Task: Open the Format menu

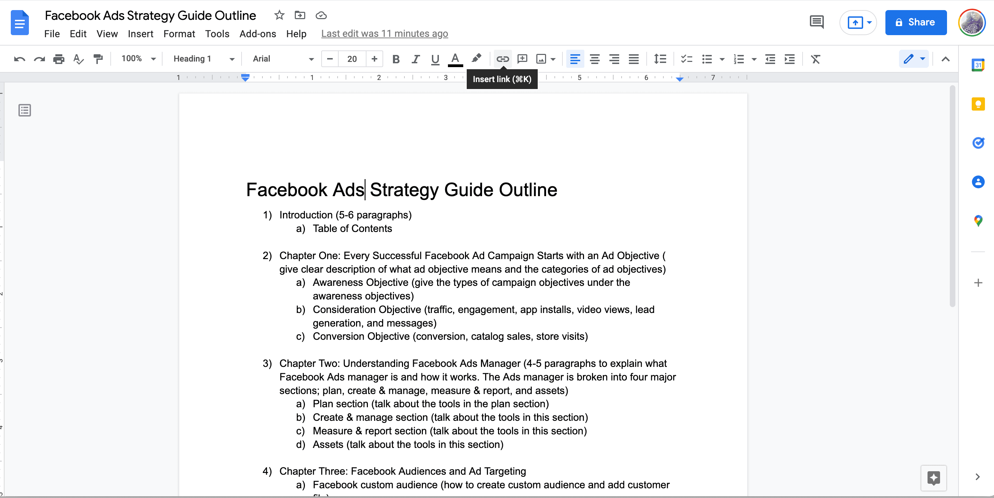Action: click(x=179, y=34)
